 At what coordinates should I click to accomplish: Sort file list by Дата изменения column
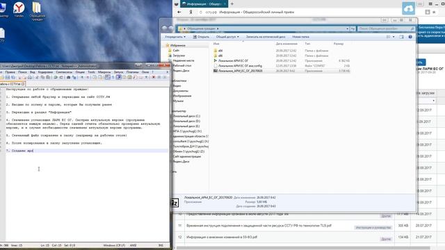tap(286, 44)
